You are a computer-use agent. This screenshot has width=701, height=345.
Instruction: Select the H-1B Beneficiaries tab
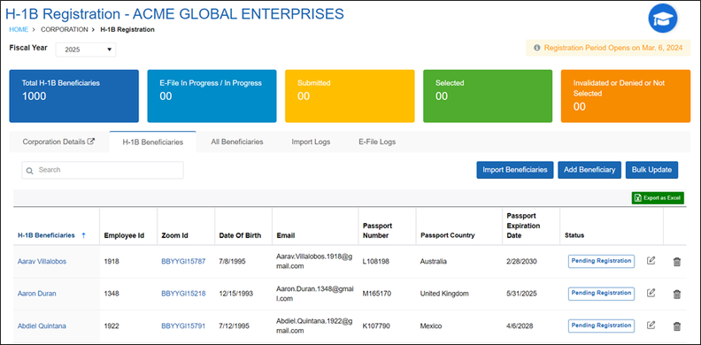153,142
